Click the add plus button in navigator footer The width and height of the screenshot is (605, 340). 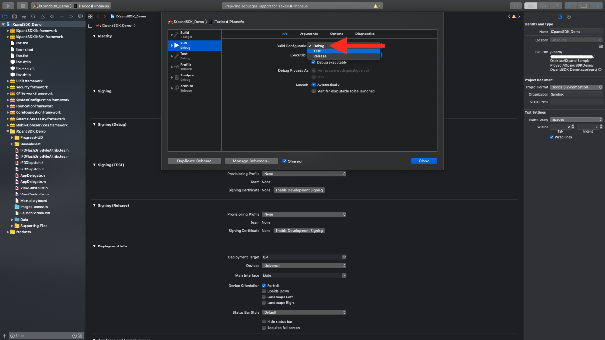[5, 335]
